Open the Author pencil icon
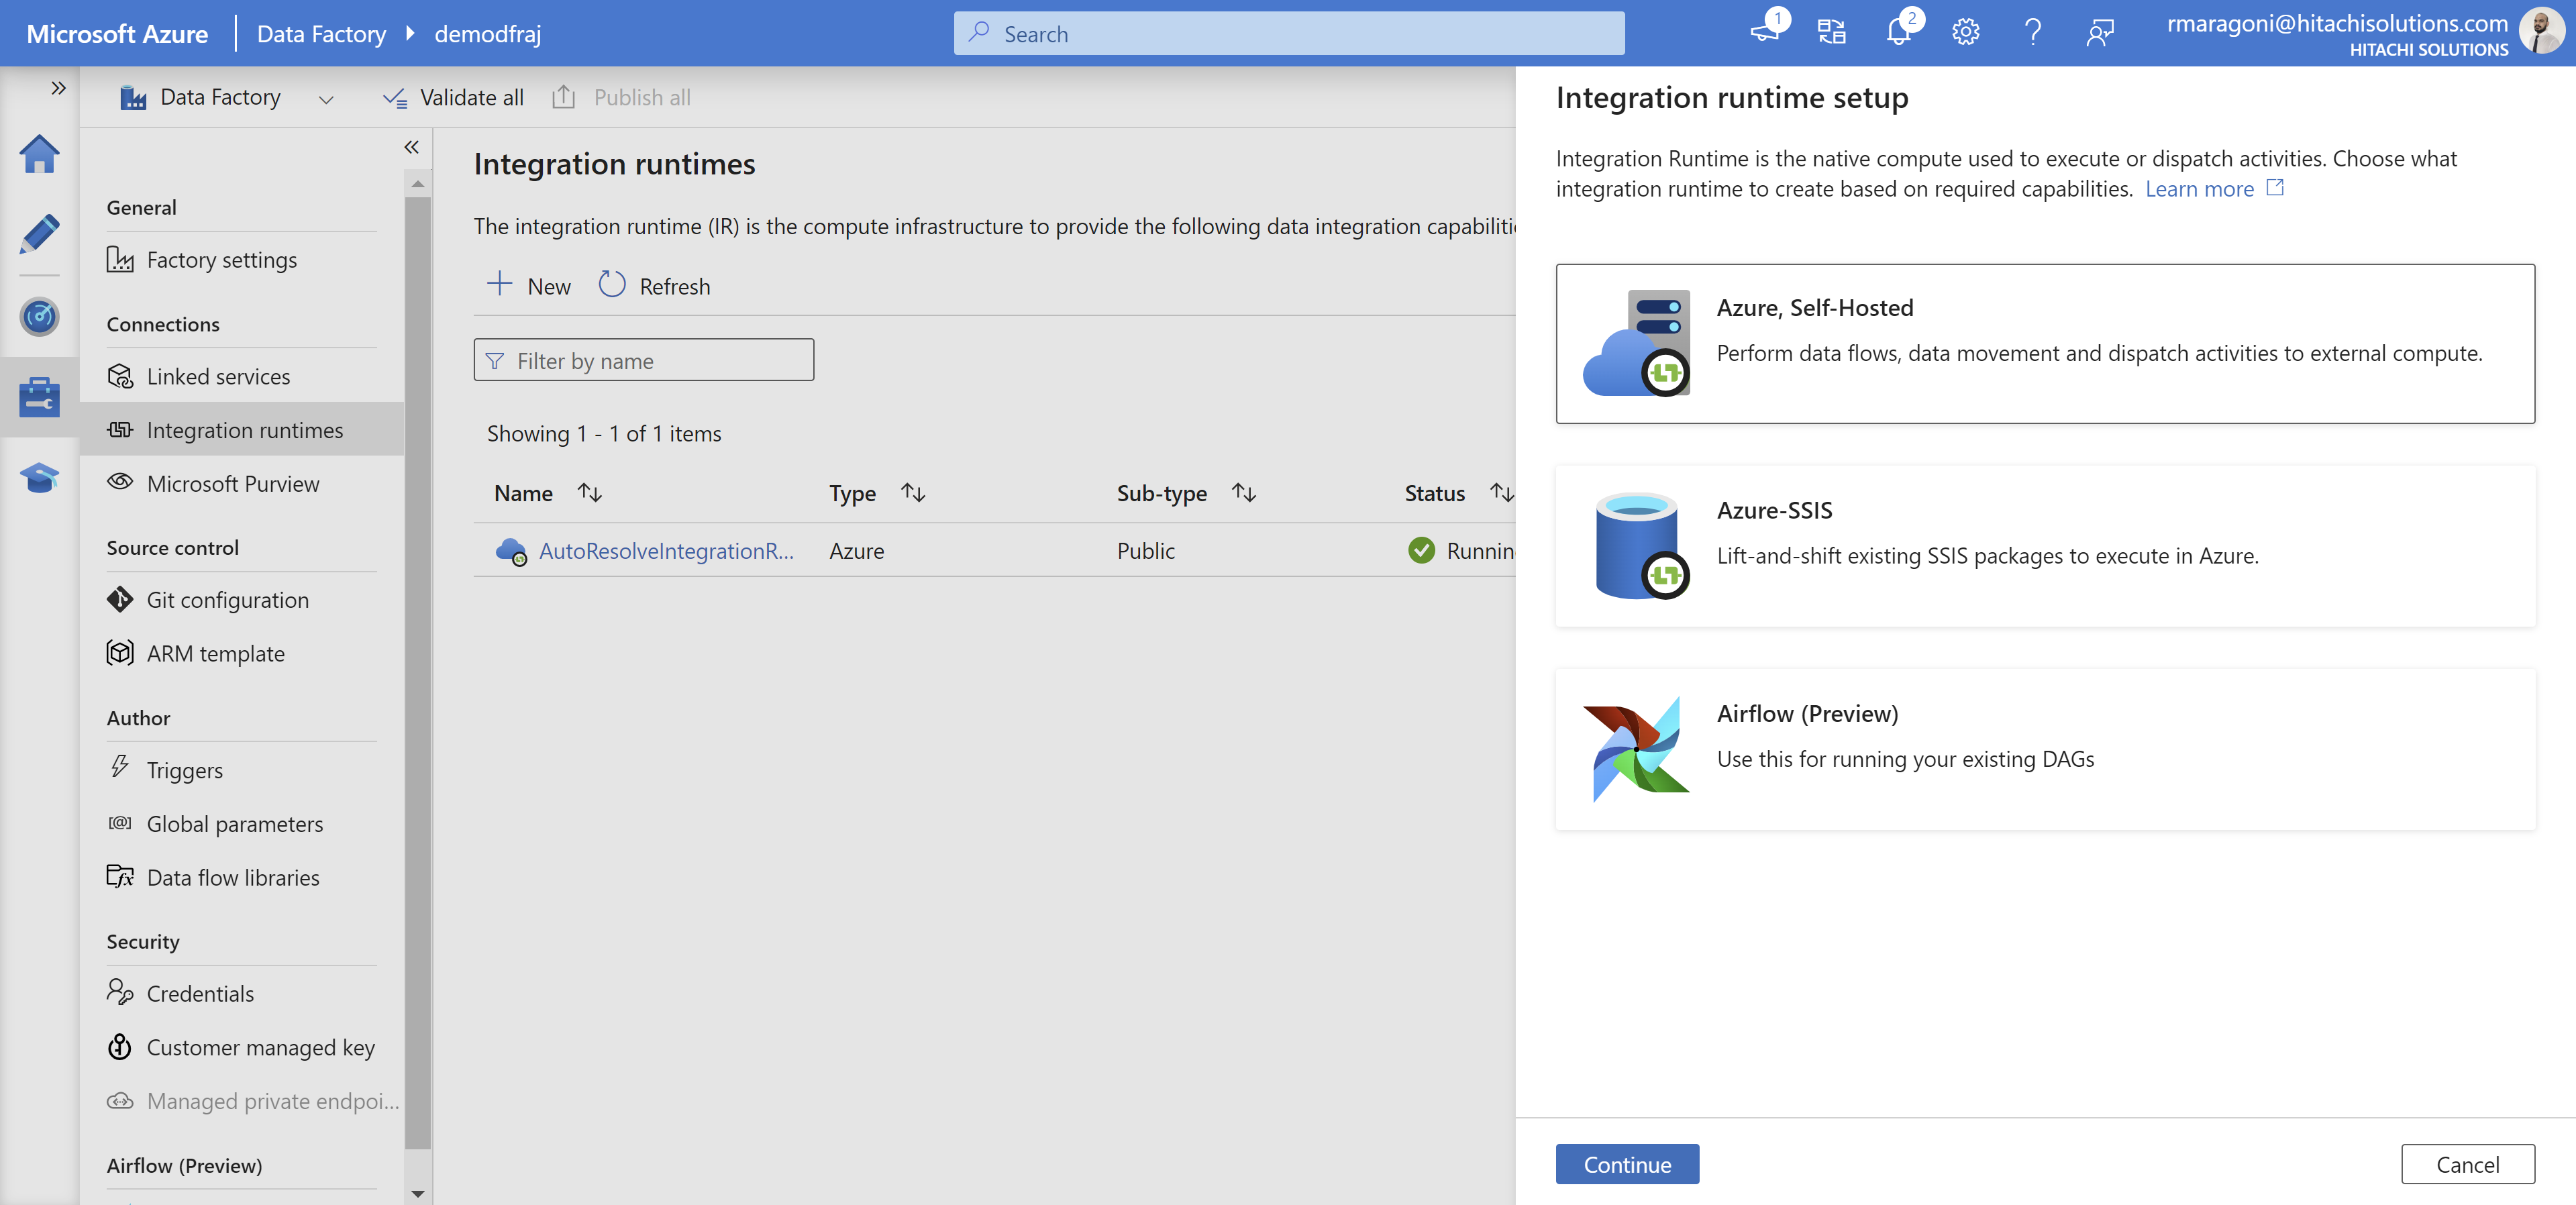The width and height of the screenshot is (2576, 1205). (x=39, y=234)
